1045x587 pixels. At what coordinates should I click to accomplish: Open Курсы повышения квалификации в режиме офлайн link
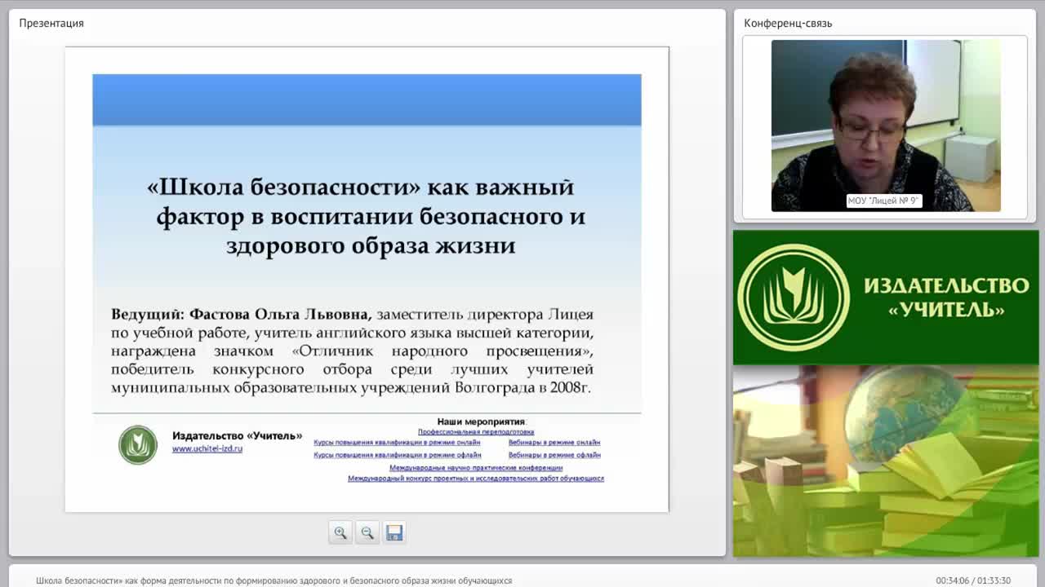point(398,455)
